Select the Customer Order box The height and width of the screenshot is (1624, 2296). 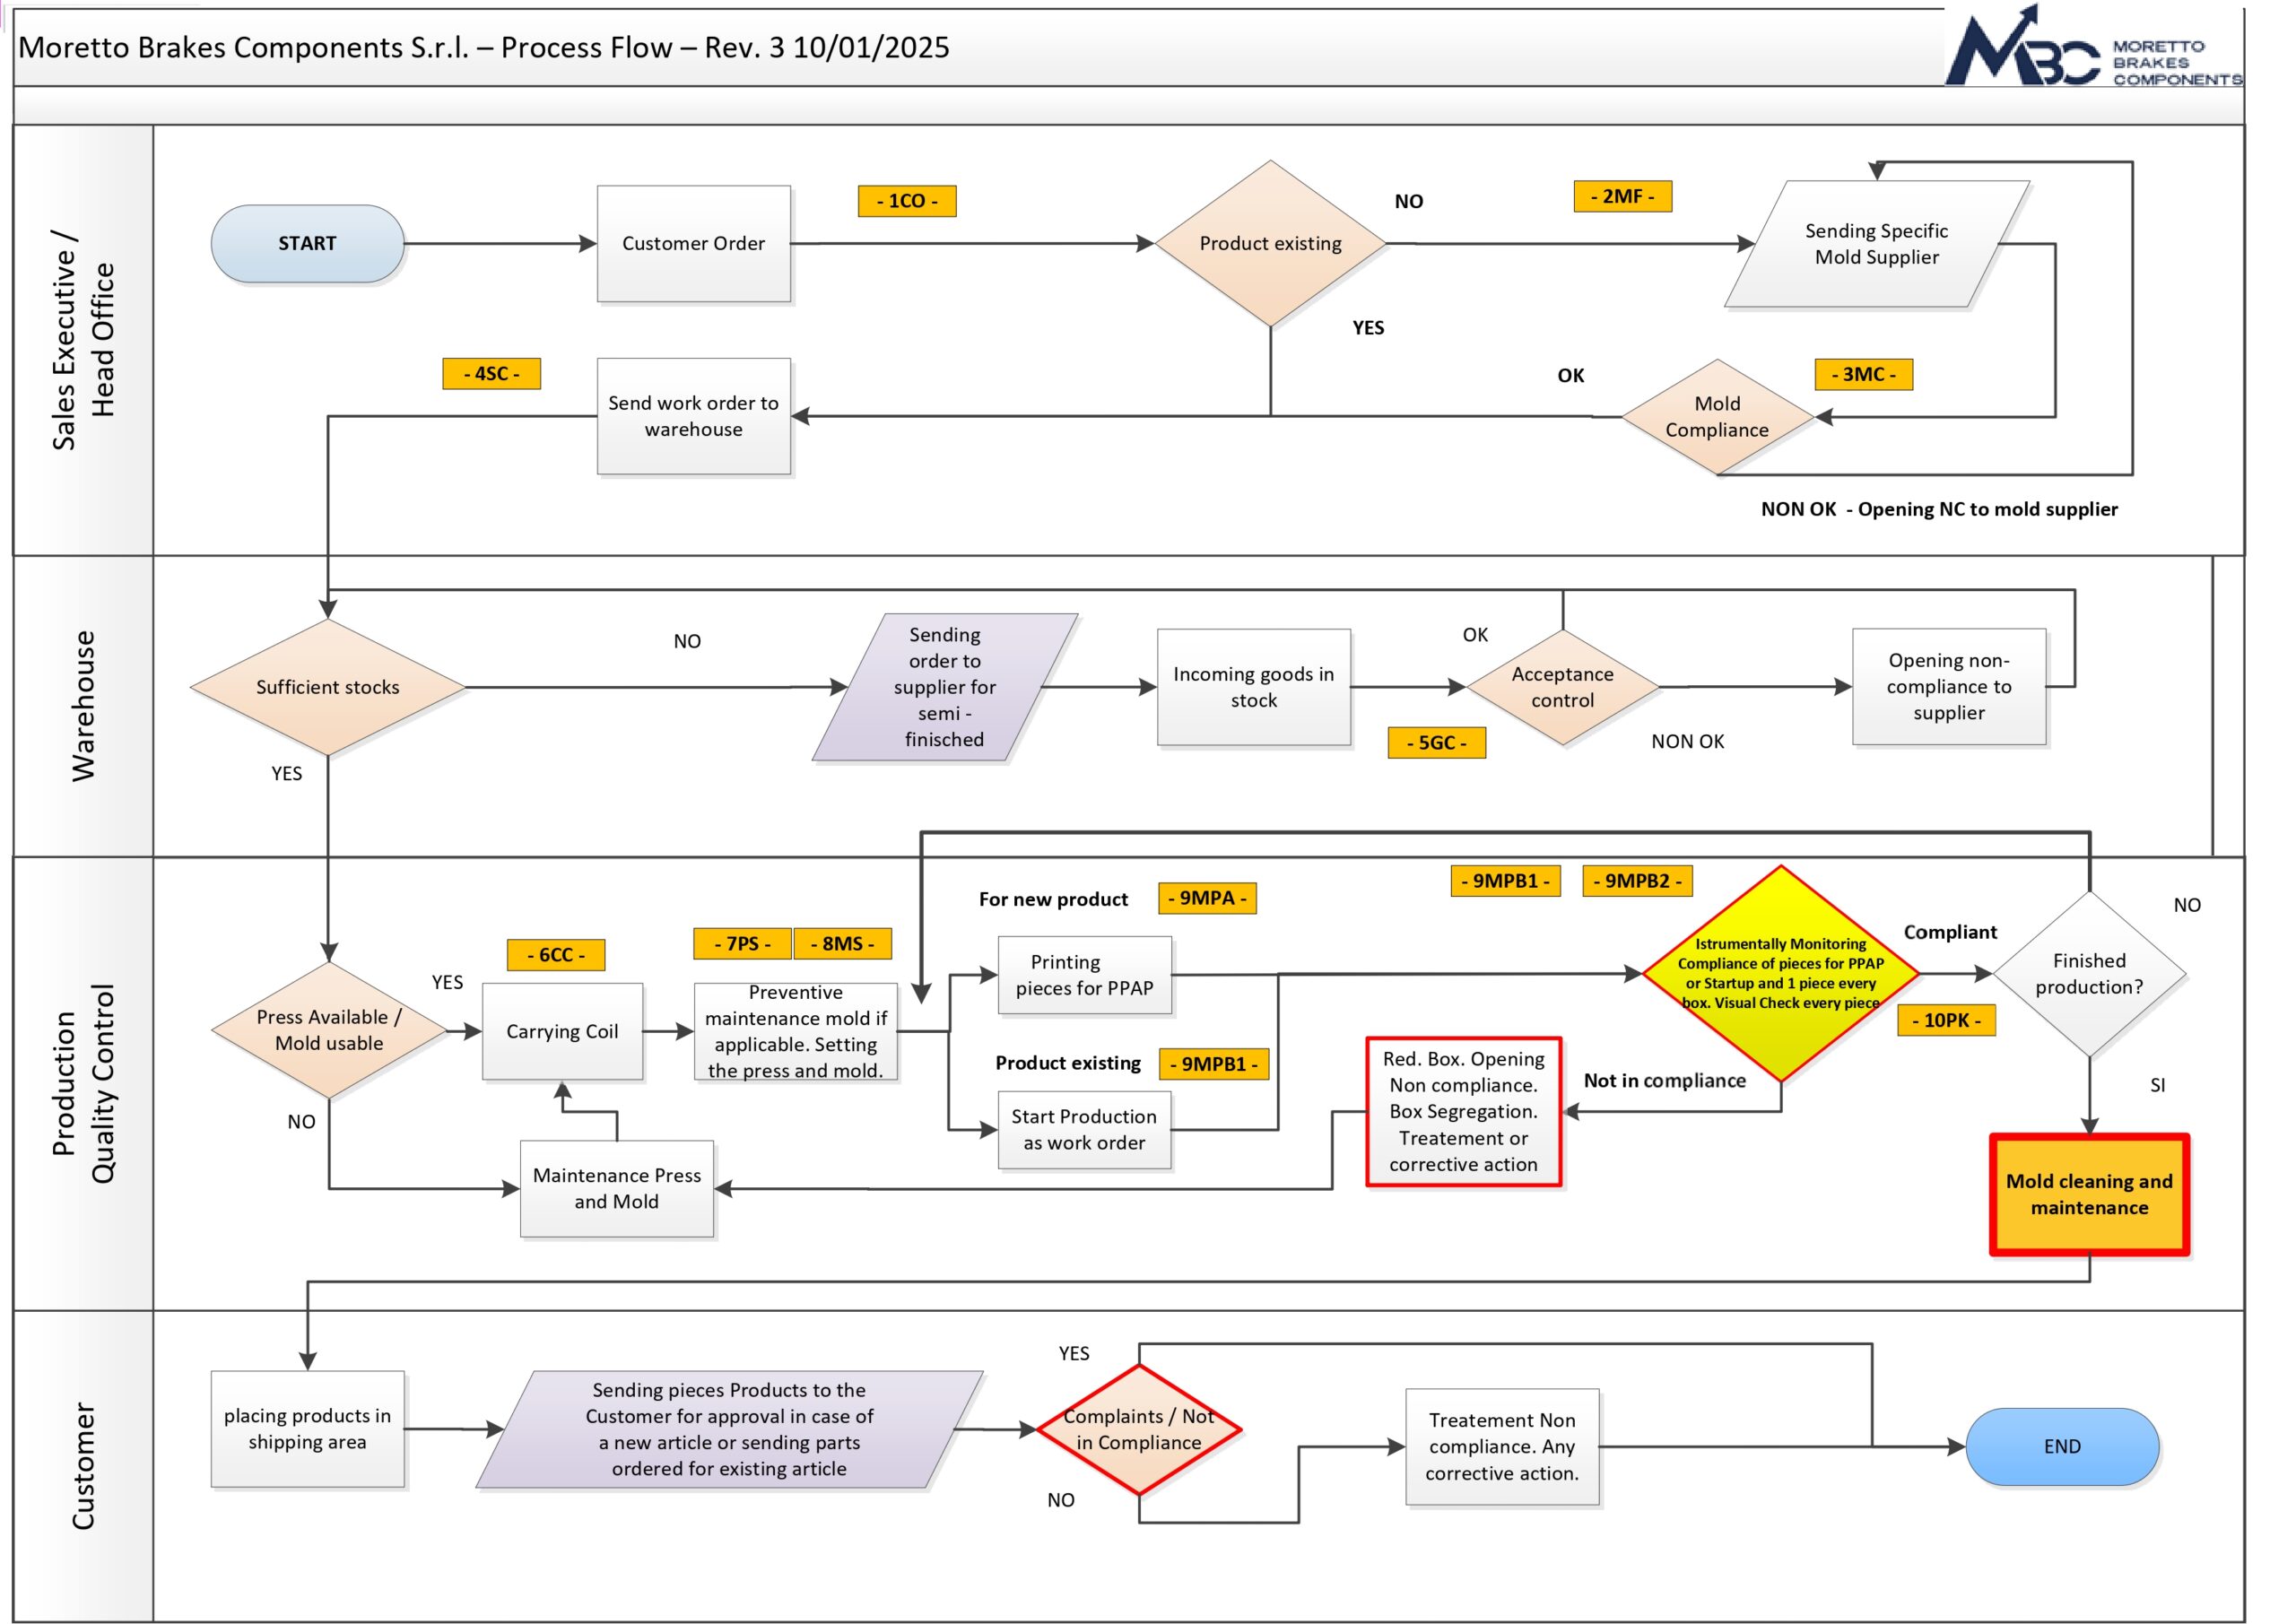point(693,243)
